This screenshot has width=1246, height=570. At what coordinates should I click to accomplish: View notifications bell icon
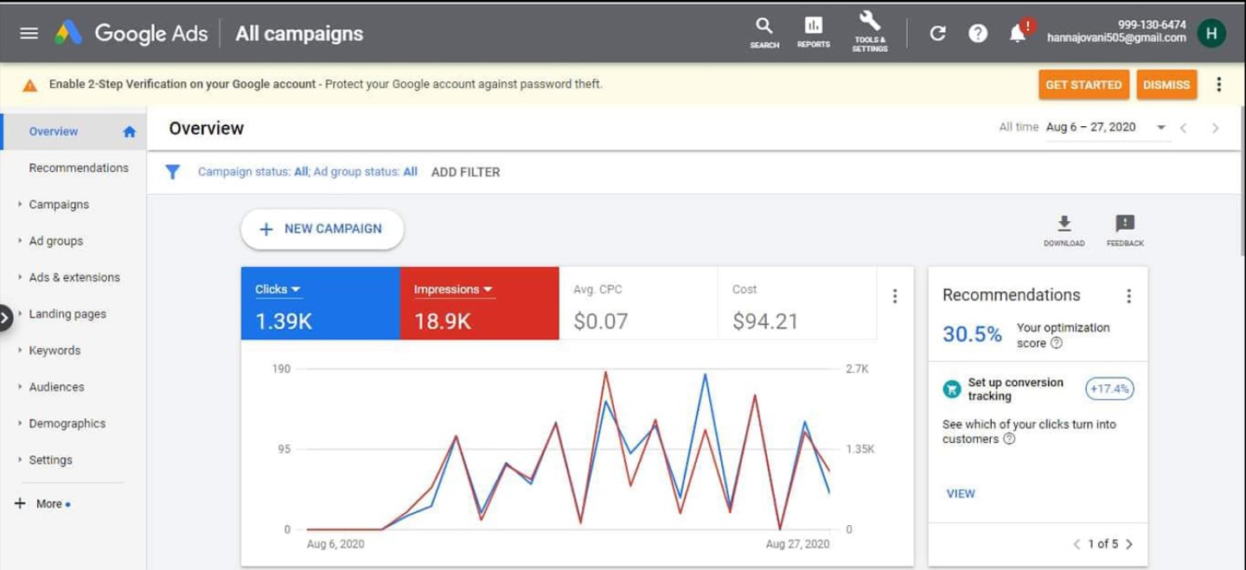[1018, 34]
